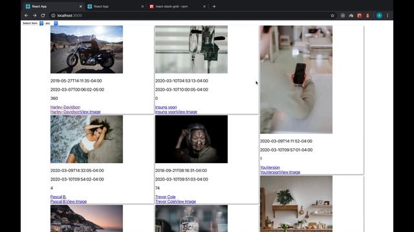Click the woman lying on beach photo
Viewport: 414px width, 232px height.
(x=87, y=139)
